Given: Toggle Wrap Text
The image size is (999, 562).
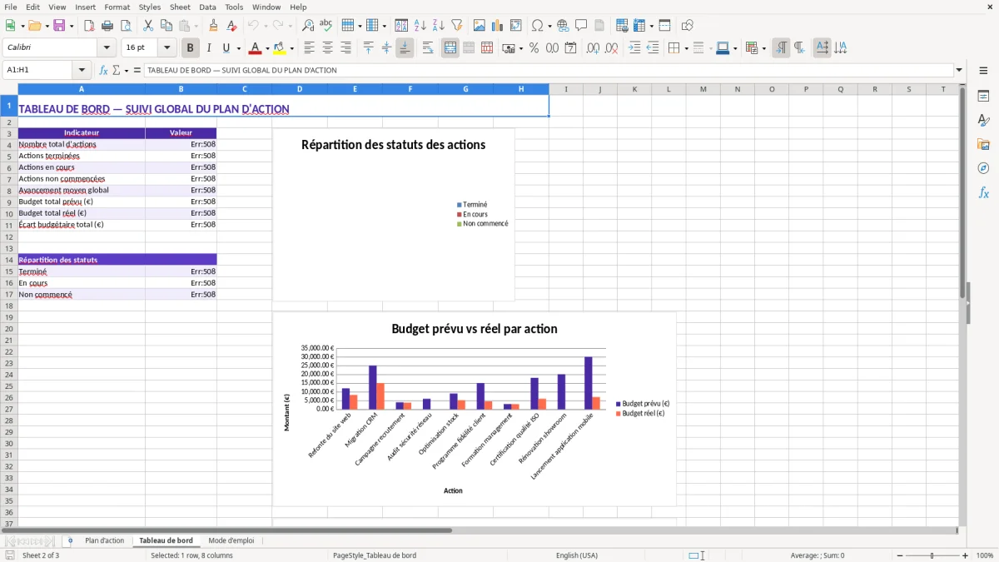Looking at the screenshot, I should [x=427, y=48].
